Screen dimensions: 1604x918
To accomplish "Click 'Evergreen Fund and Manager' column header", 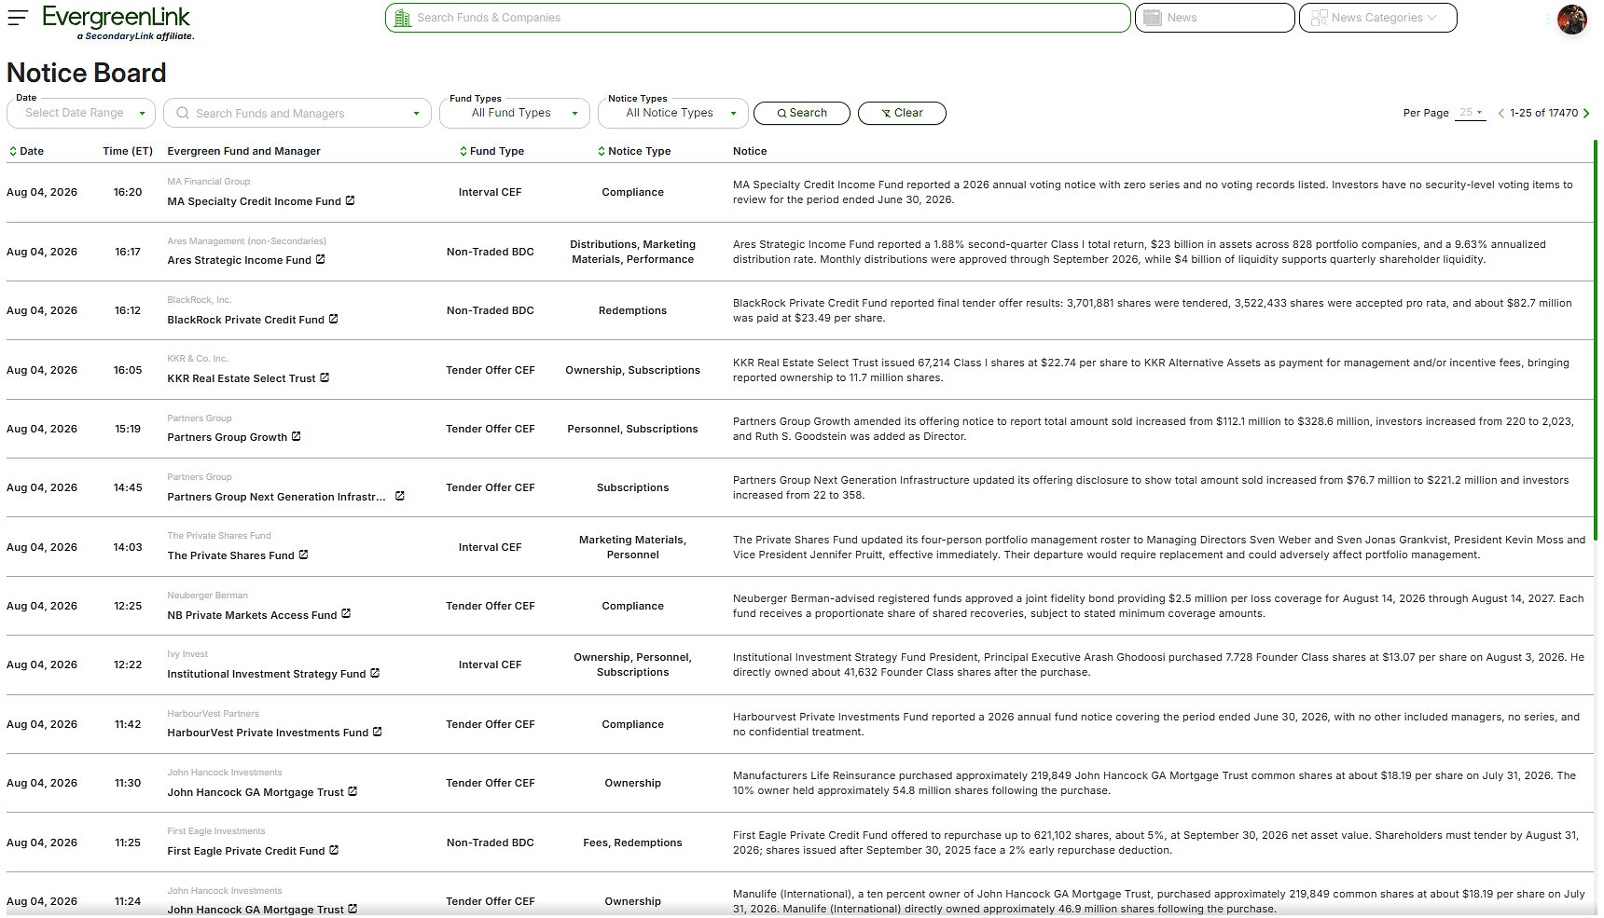I will pos(243,151).
